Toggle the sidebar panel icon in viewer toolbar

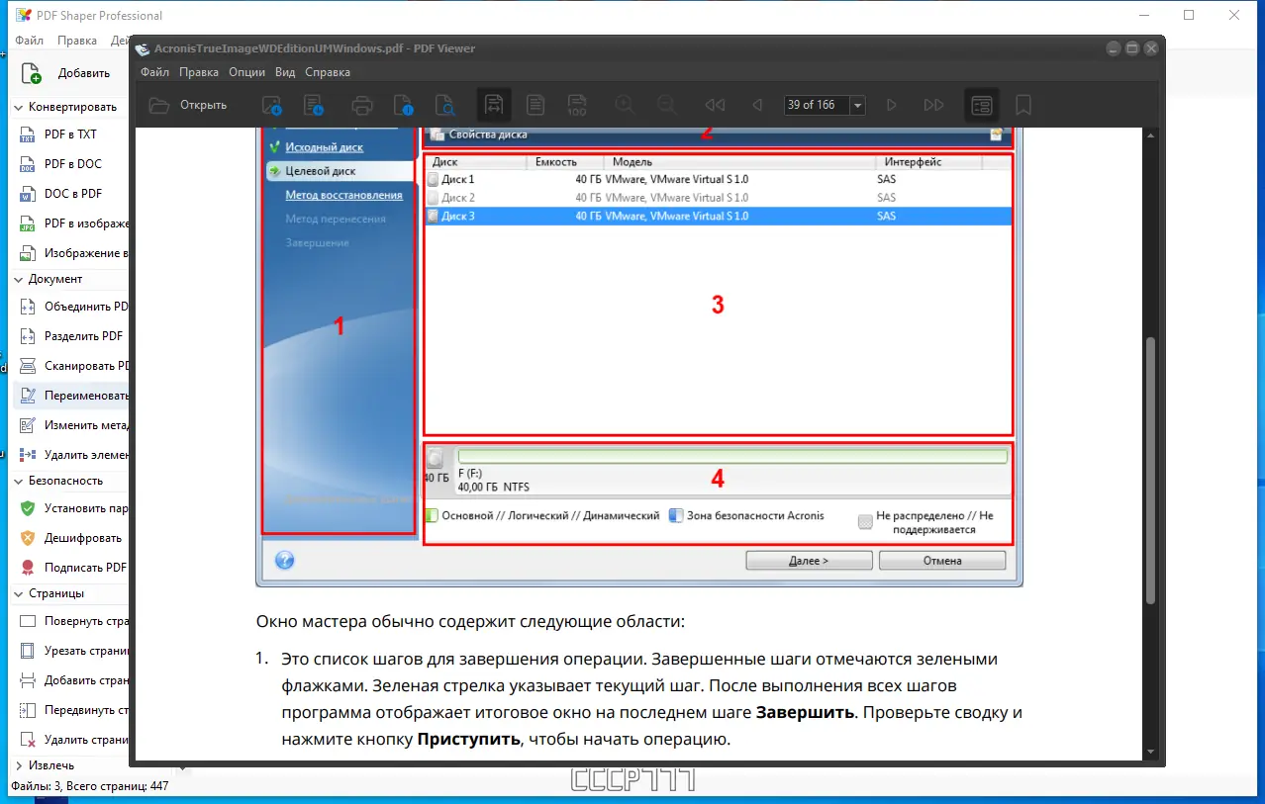982,105
